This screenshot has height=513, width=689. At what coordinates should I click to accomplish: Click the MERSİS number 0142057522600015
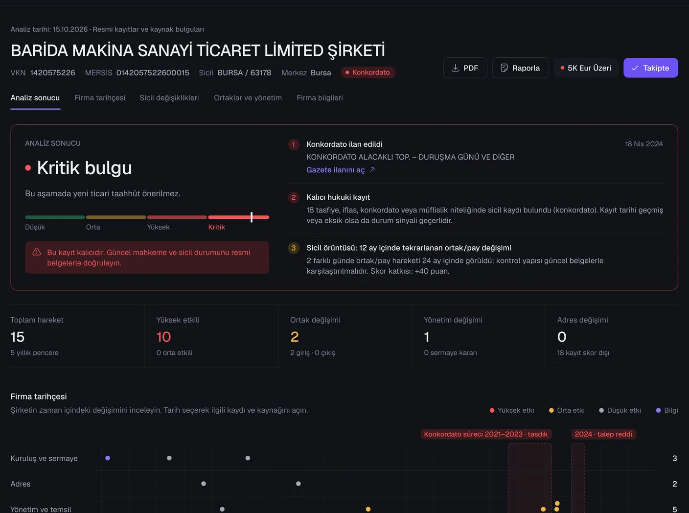[x=153, y=72]
